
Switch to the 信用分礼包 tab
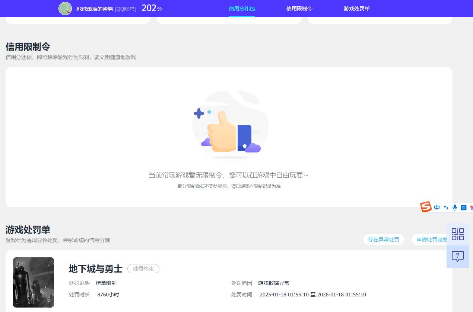coord(241,8)
